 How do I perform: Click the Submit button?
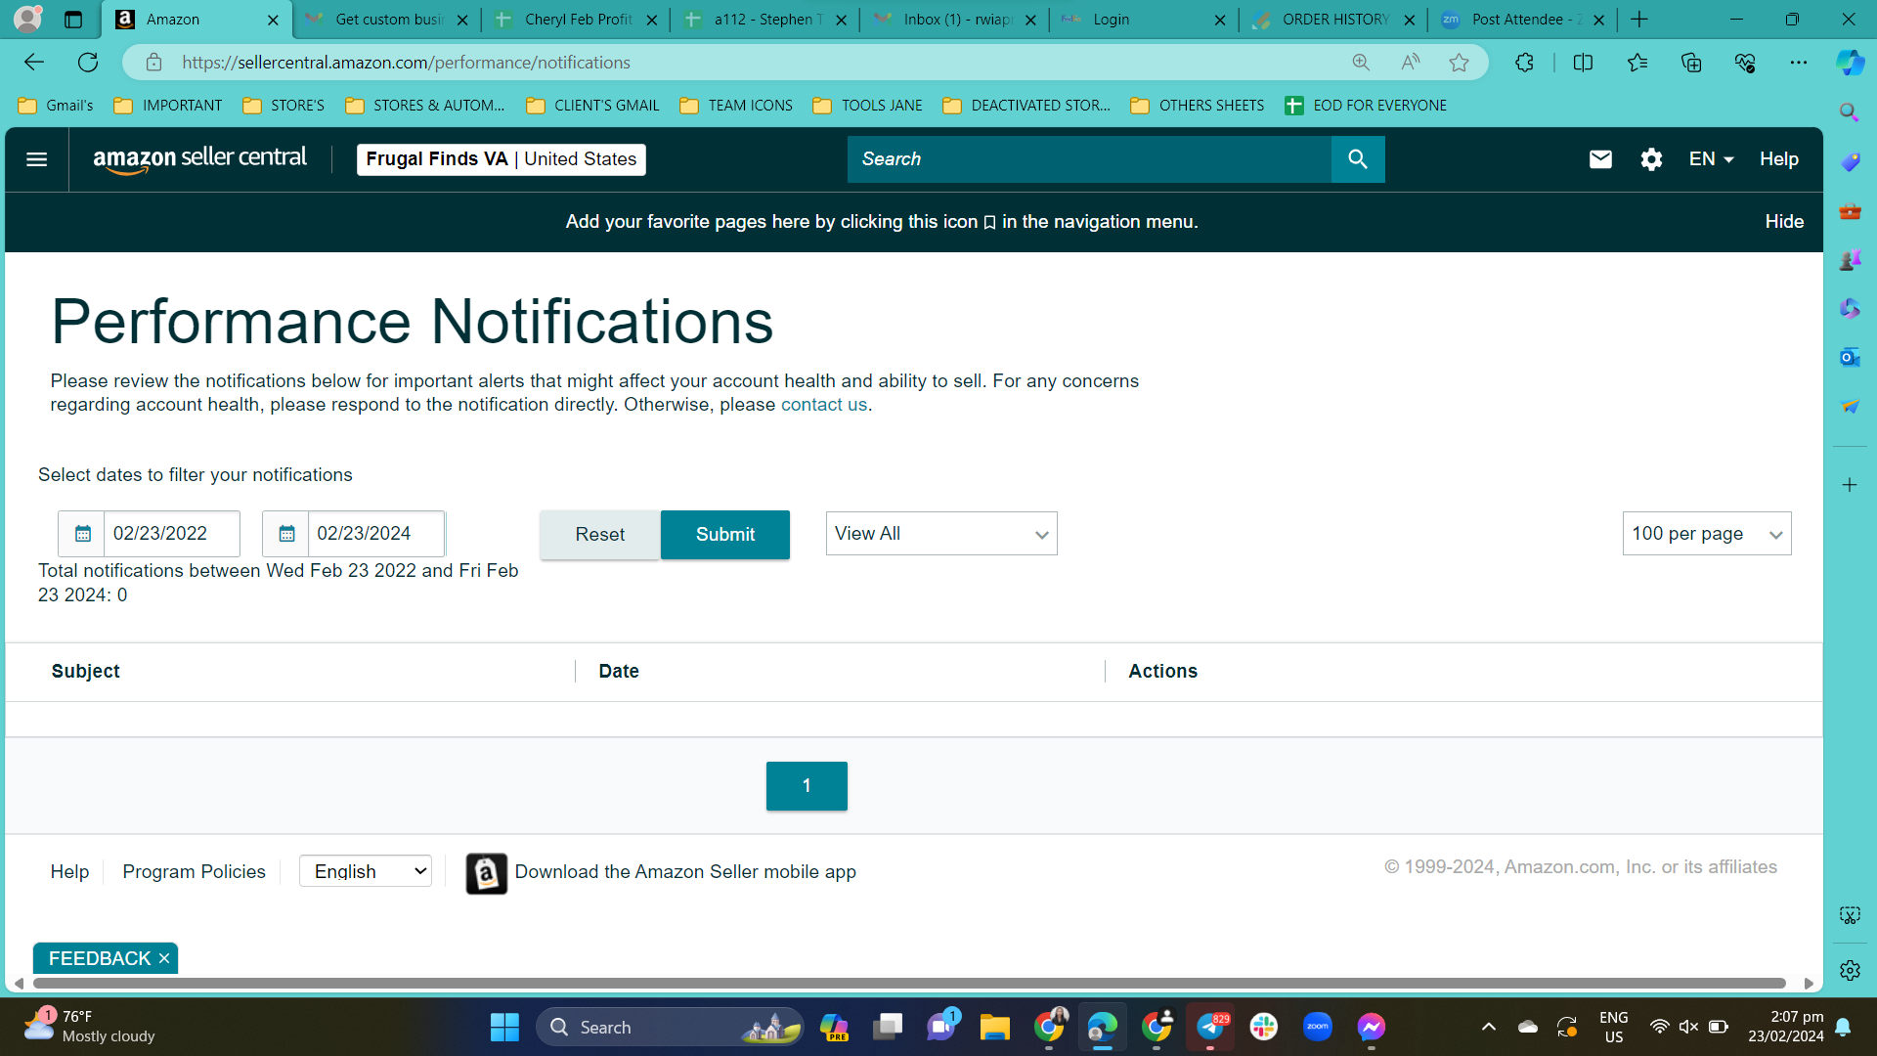(725, 535)
